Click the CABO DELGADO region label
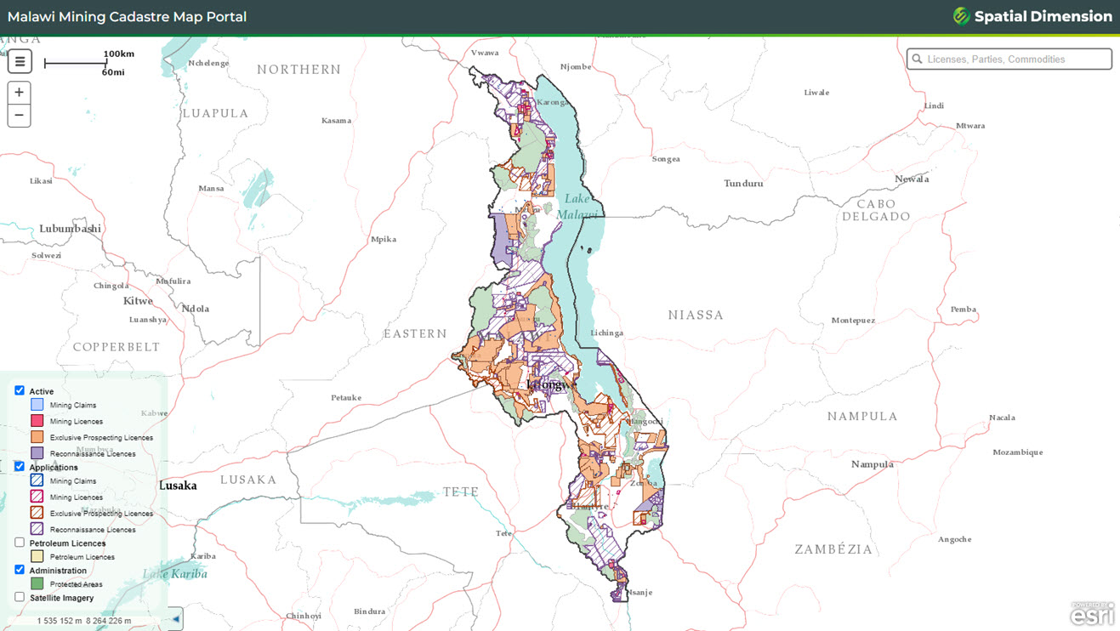The image size is (1120, 631). pyautogui.click(x=876, y=210)
